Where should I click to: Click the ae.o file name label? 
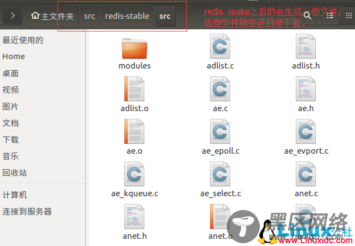click(x=134, y=151)
